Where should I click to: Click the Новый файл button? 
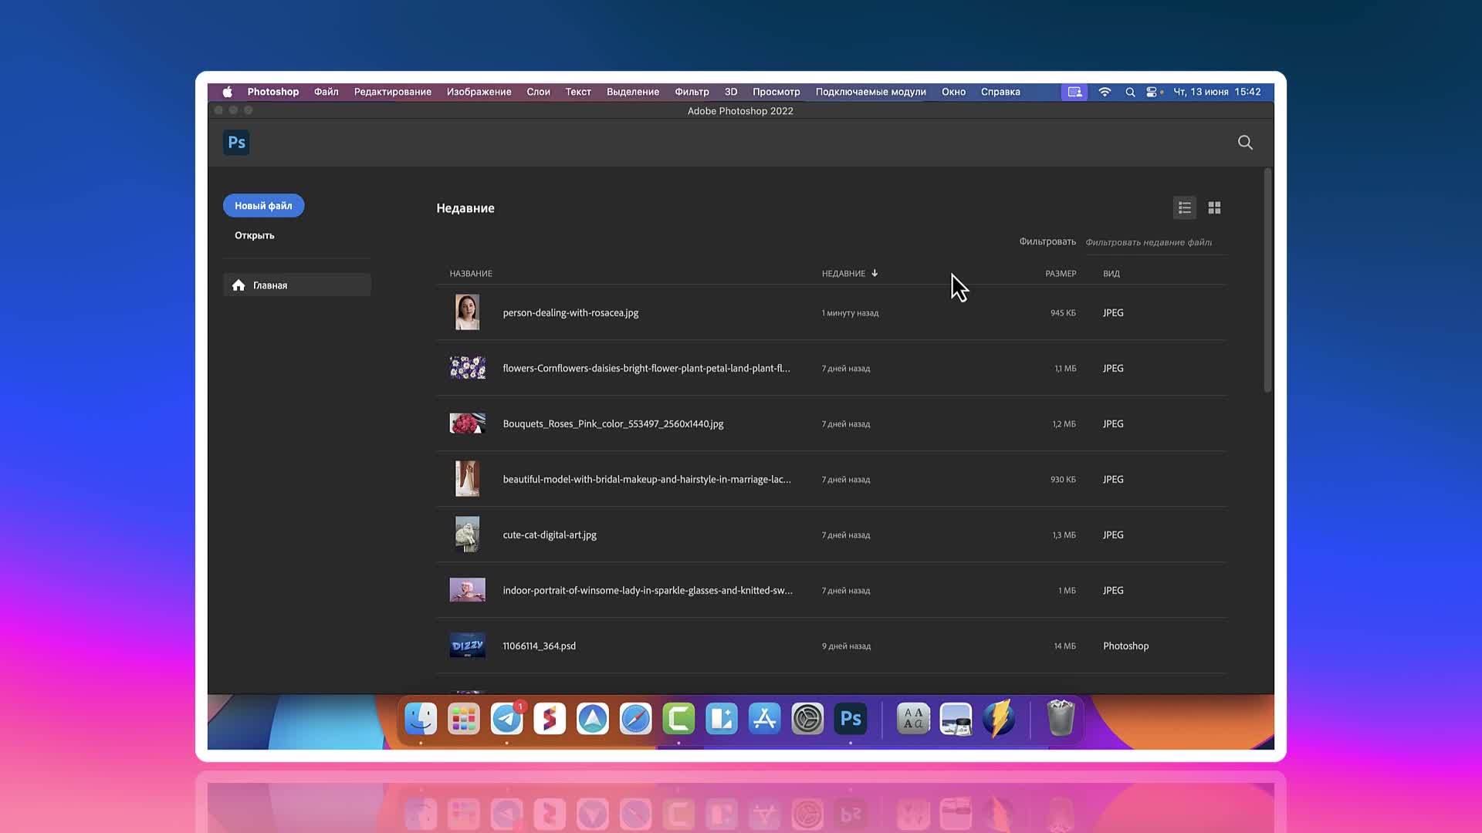click(x=263, y=206)
